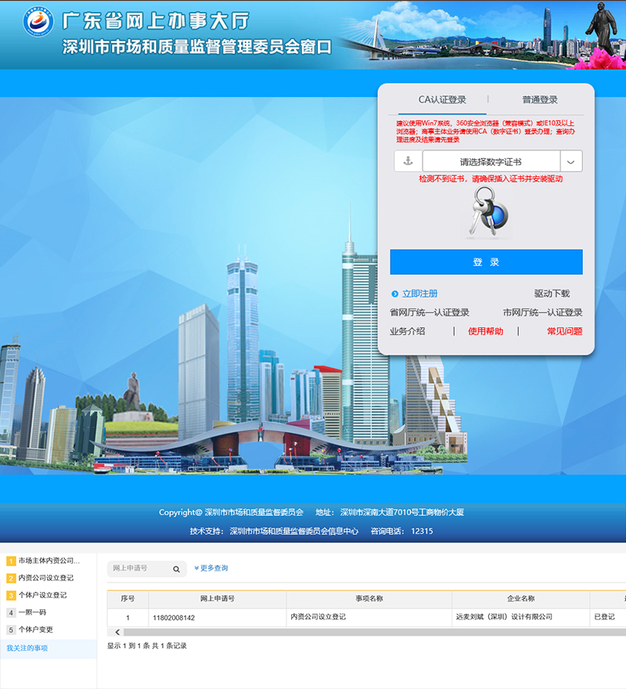Switch to CA认证登录 tab
Image resolution: width=626 pixels, height=689 pixels.
pyautogui.click(x=442, y=99)
